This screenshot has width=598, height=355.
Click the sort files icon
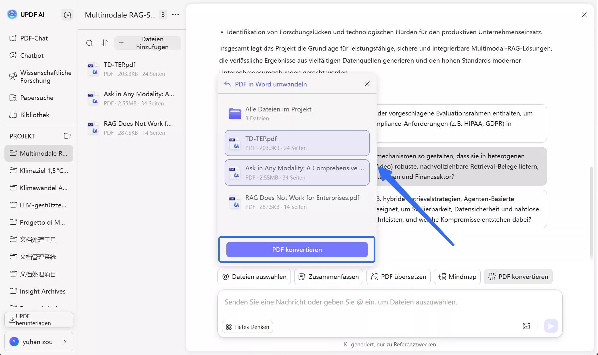[105, 43]
